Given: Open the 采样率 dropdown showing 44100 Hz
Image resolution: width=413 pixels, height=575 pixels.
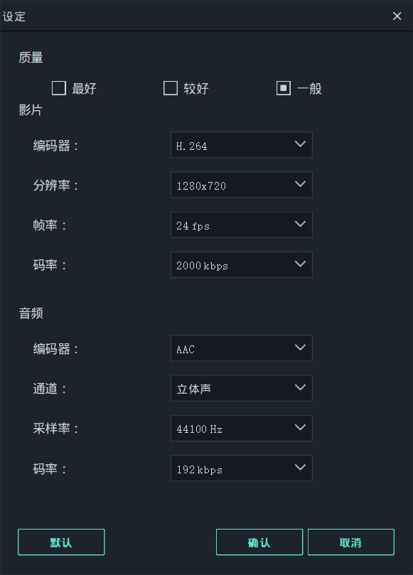Looking at the screenshot, I should (x=241, y=428).
